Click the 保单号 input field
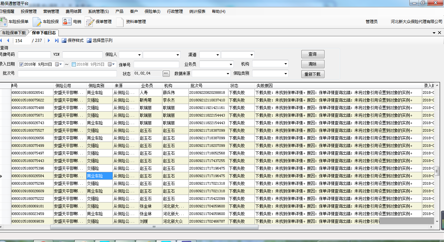The image size is (444, 242). point(156,65)
